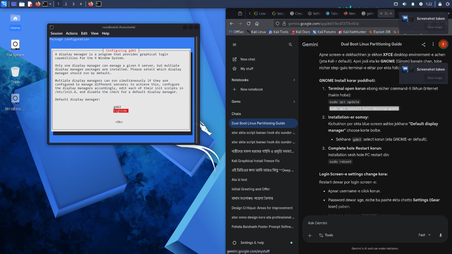Expand the Notebooks section chevron
The width and height of the screenshot is (452, 254).
tap(294, 80)
